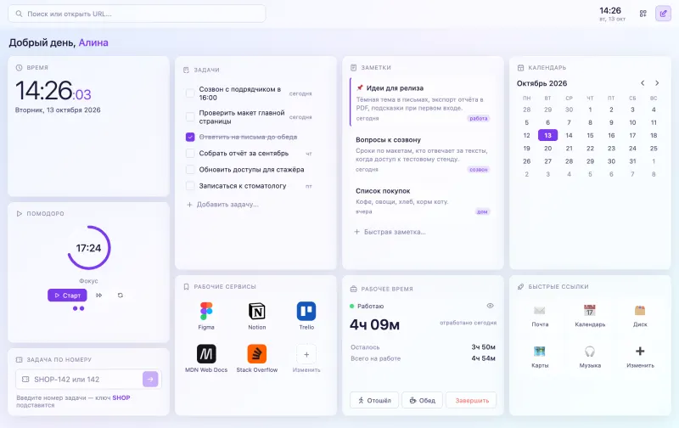This screenshot has height=428, width=679.
Task: Open the Notion service shortcut
Action: pyautogui.click(x=257, y=316)
